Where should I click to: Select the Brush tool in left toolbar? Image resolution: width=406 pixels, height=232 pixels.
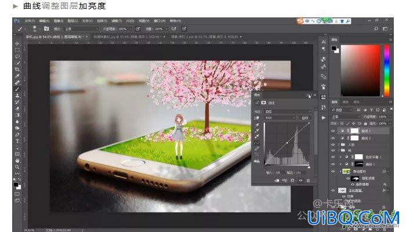(x=17, y=89)
